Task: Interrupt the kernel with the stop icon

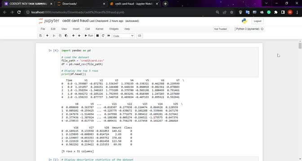Action: pos(98,36)
